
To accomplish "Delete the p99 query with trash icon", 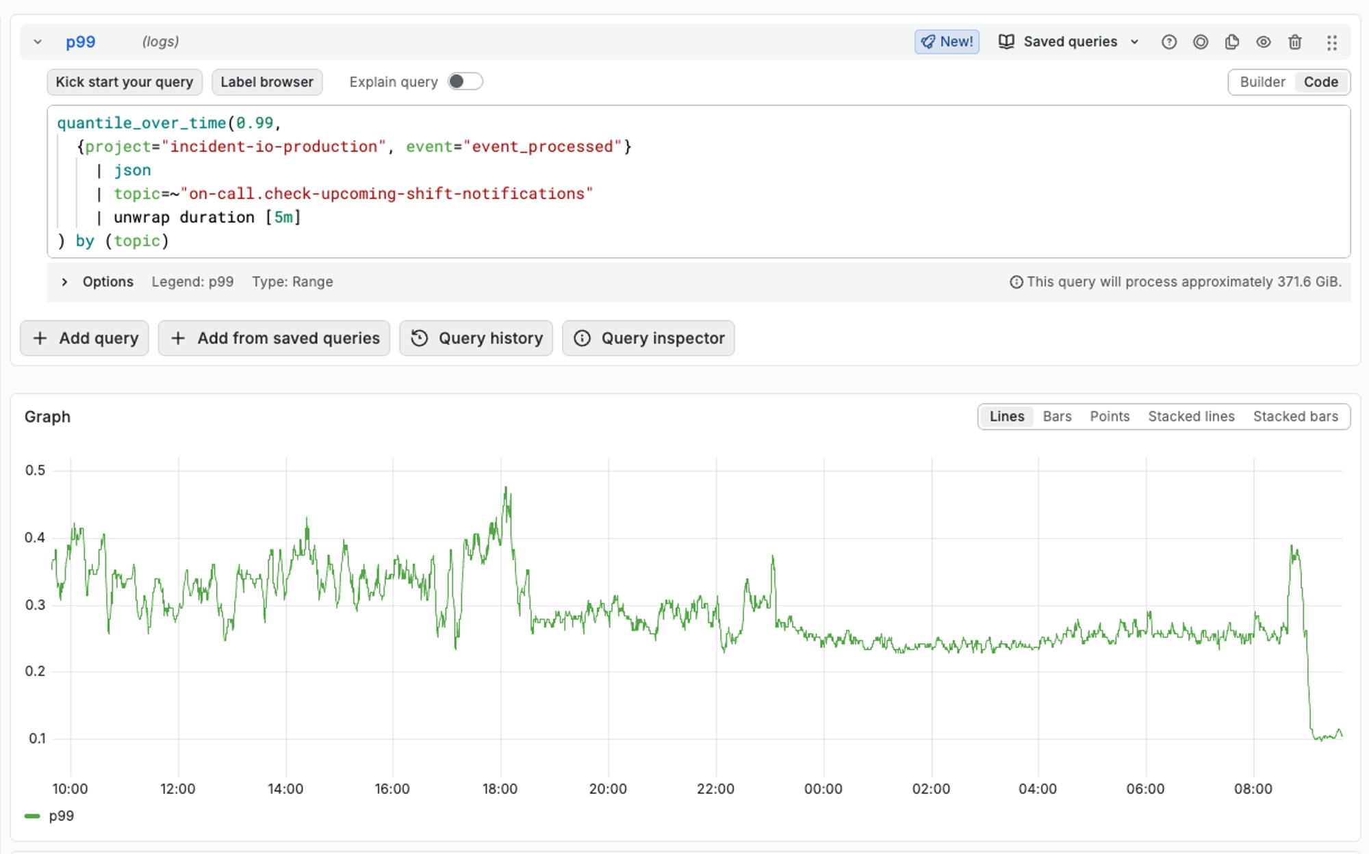I will tap(1294, 42).
